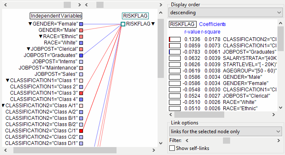Viewport: 285px width, 155px height.
Task: Click the JOBPOST="Graduates" node square
Action: coord(81,55)
